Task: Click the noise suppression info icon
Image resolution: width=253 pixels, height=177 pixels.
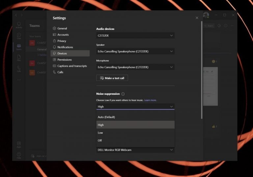Action: (123, 94)
